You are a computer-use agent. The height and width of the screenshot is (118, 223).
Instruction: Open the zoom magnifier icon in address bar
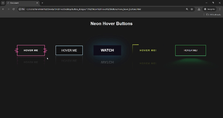187,9
